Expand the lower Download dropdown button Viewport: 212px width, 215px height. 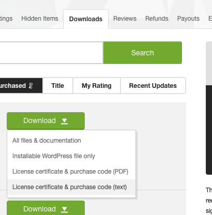click(46, 208)
